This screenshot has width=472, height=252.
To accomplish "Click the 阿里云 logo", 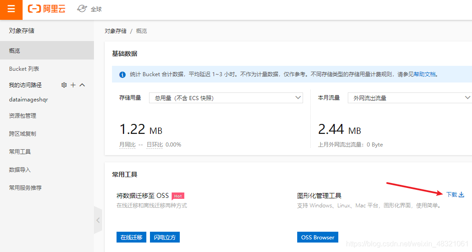I will 47,9.
